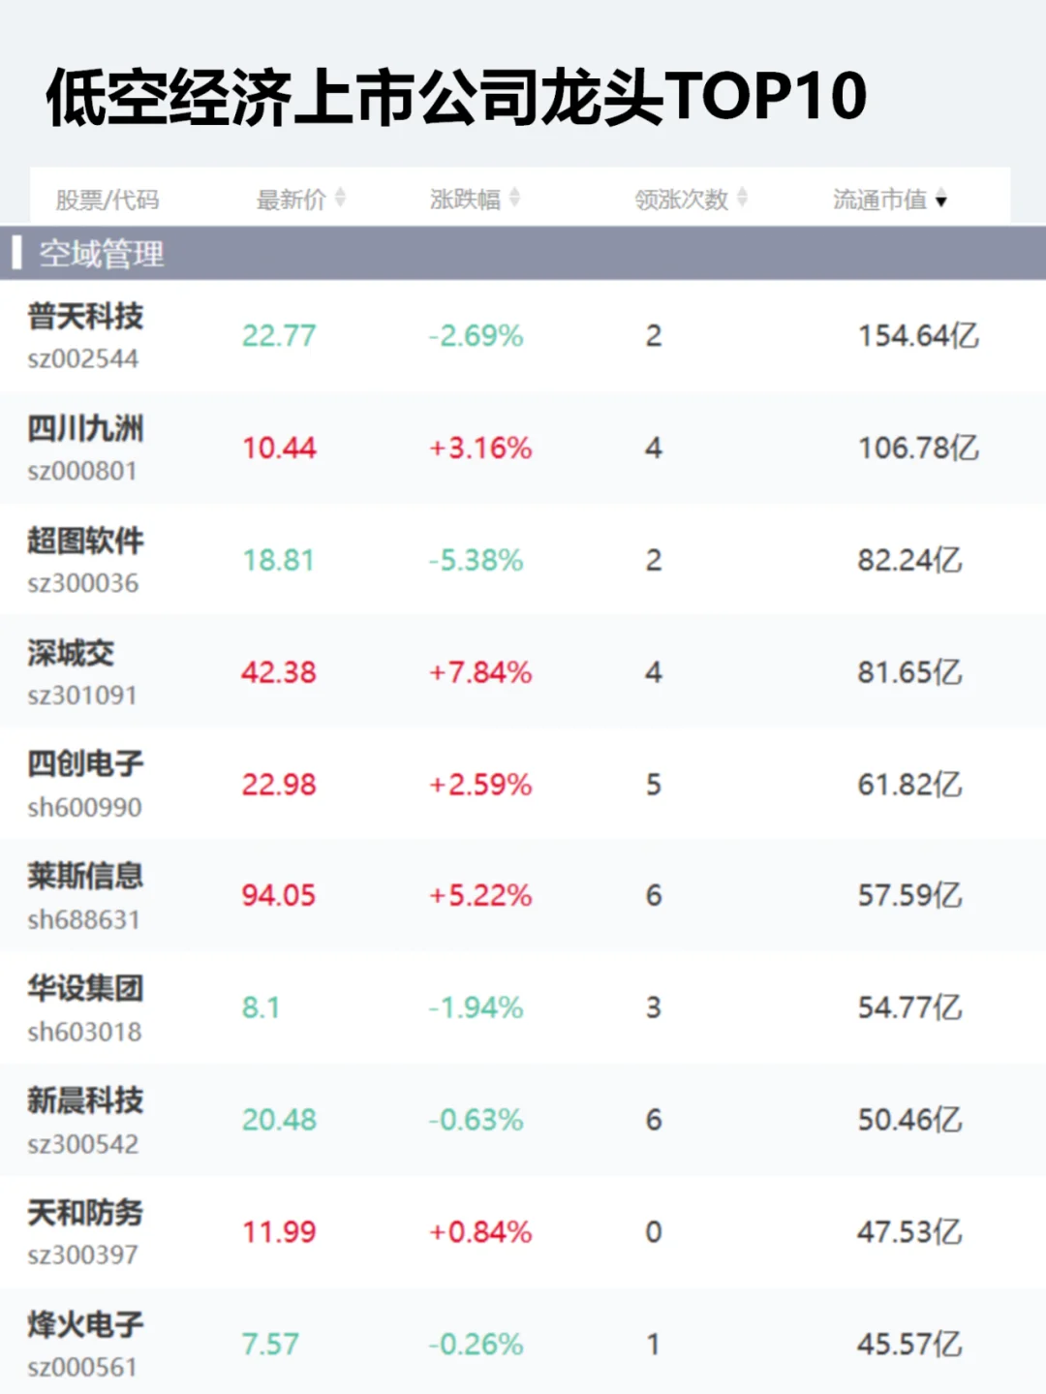Open stock 烽火电子
This screenshot has height=1394, width=1046.
[x=85, y=1324]
